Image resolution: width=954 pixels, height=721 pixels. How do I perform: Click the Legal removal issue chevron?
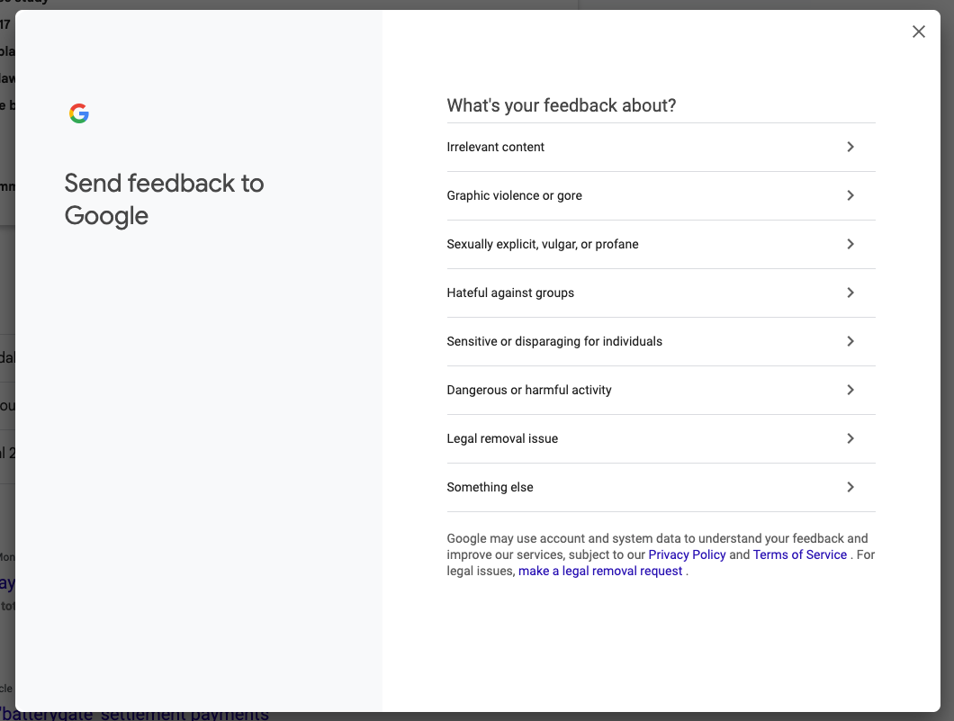850,438
